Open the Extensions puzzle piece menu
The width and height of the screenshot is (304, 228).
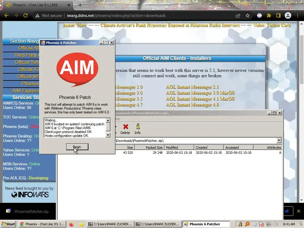click(x=269, y=15)
